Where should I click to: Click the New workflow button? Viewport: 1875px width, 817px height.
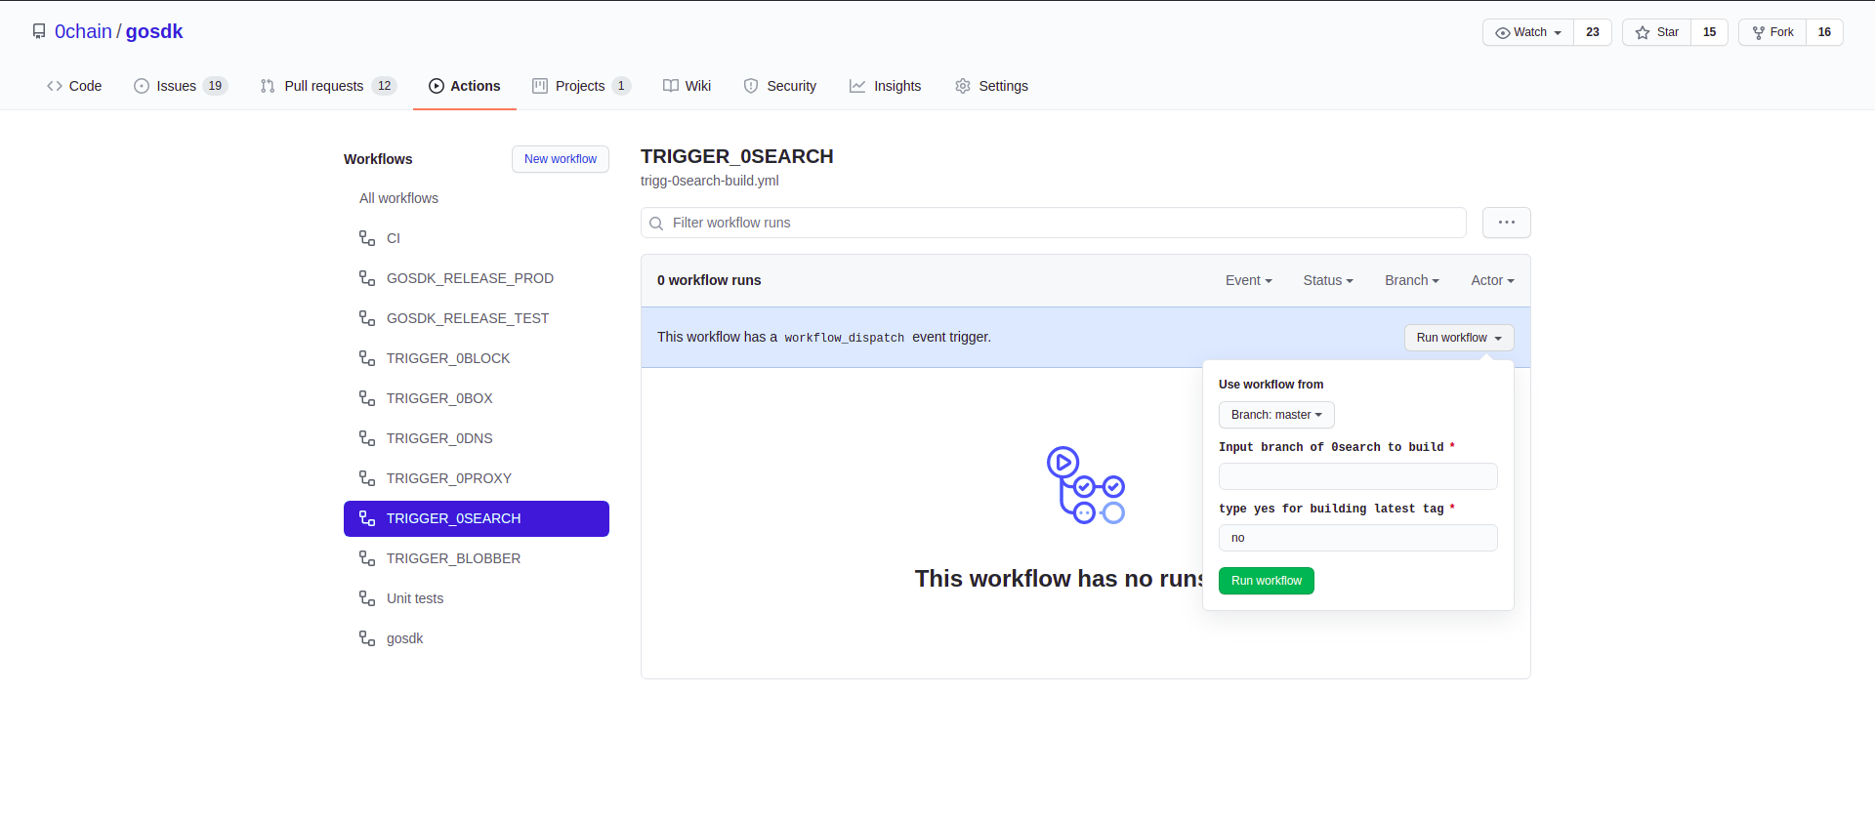pos(561,159)
